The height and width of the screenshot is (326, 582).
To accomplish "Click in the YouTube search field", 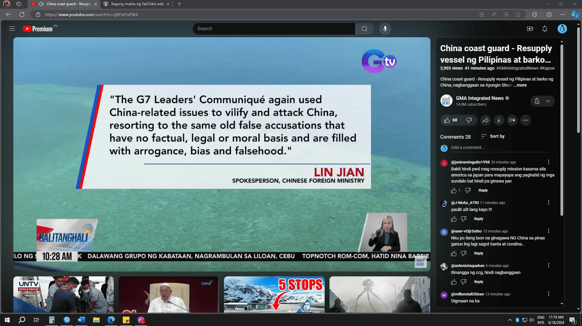I will click(x=274, y=29).
